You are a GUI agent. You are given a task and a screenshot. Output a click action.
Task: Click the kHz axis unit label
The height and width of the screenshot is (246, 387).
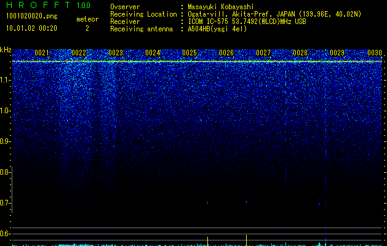click(x=6, y=50)
